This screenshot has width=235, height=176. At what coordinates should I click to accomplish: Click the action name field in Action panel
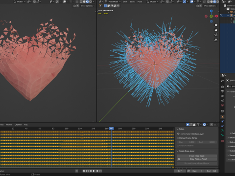[192, 134]
